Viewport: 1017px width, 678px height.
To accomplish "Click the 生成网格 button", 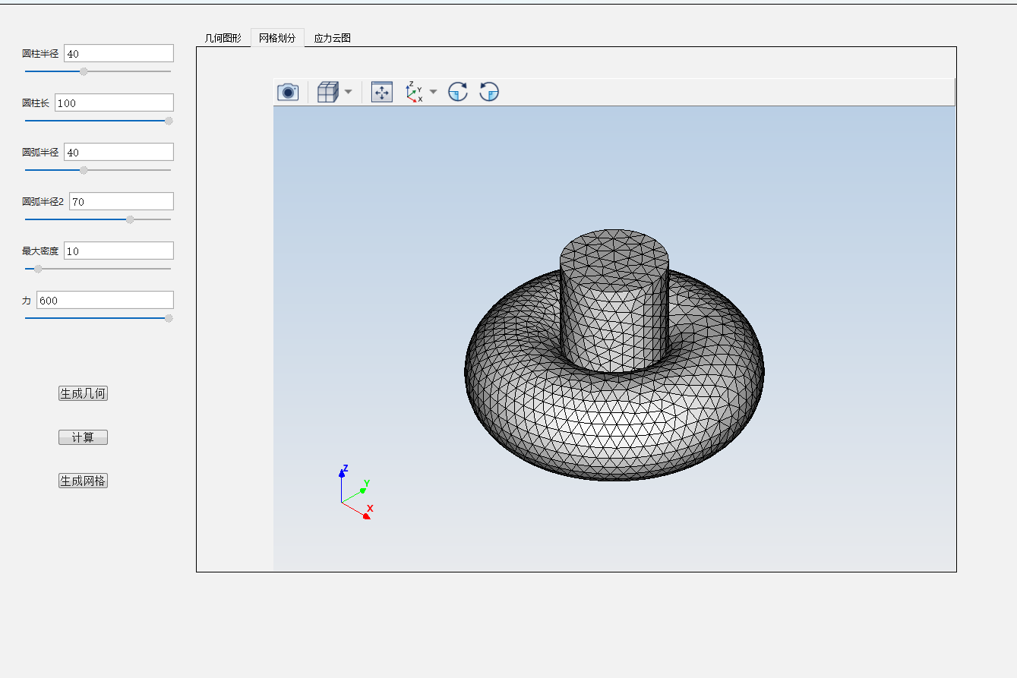I will click(x=83, y=481).
